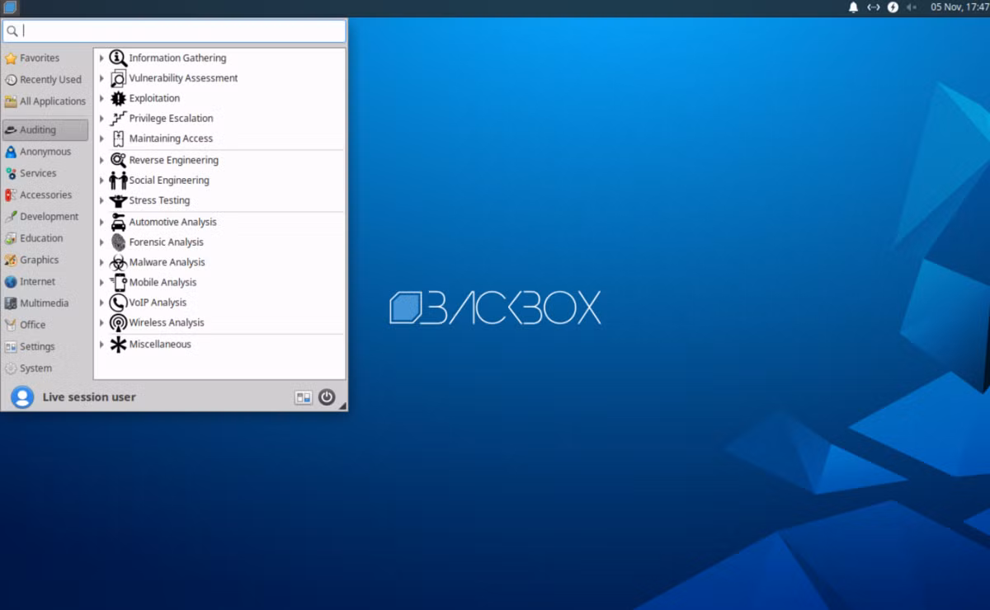Select the All Applications category
This screenshot has width=990, height=610.
tap(45, 101)
